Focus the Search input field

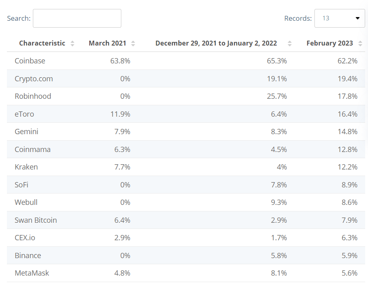(77, 18)
